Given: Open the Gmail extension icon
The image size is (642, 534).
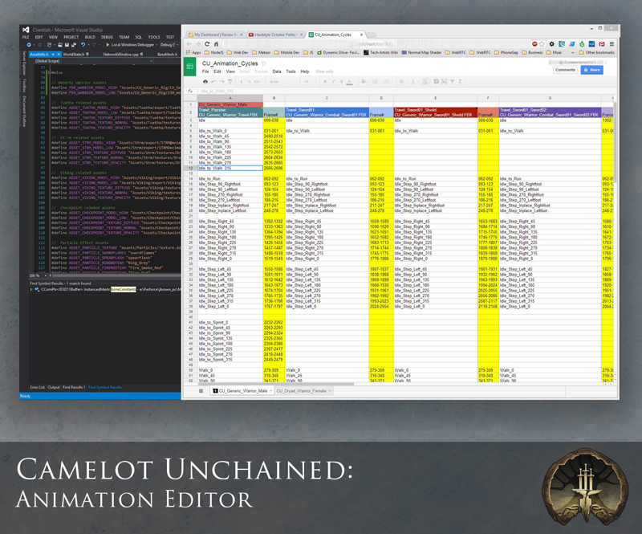Looking at the screenshot, I should (601, 44).
